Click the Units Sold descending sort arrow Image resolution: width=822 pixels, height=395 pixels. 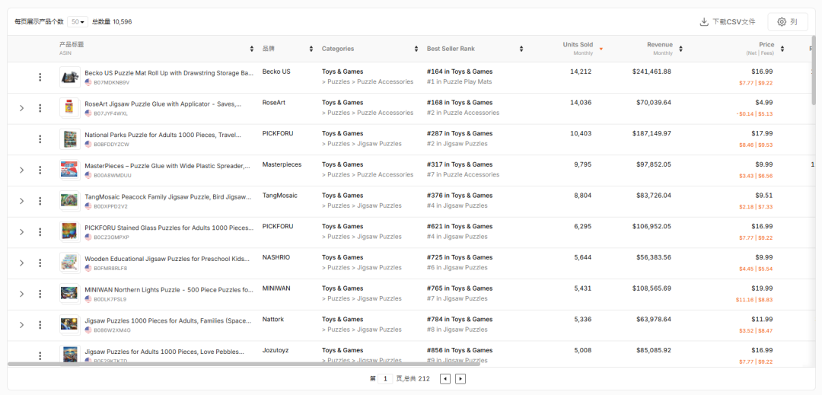pyautogui.click(x=601, y=49)
